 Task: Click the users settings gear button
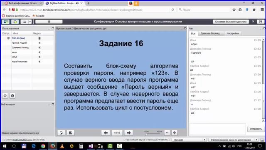coord(12,96)
